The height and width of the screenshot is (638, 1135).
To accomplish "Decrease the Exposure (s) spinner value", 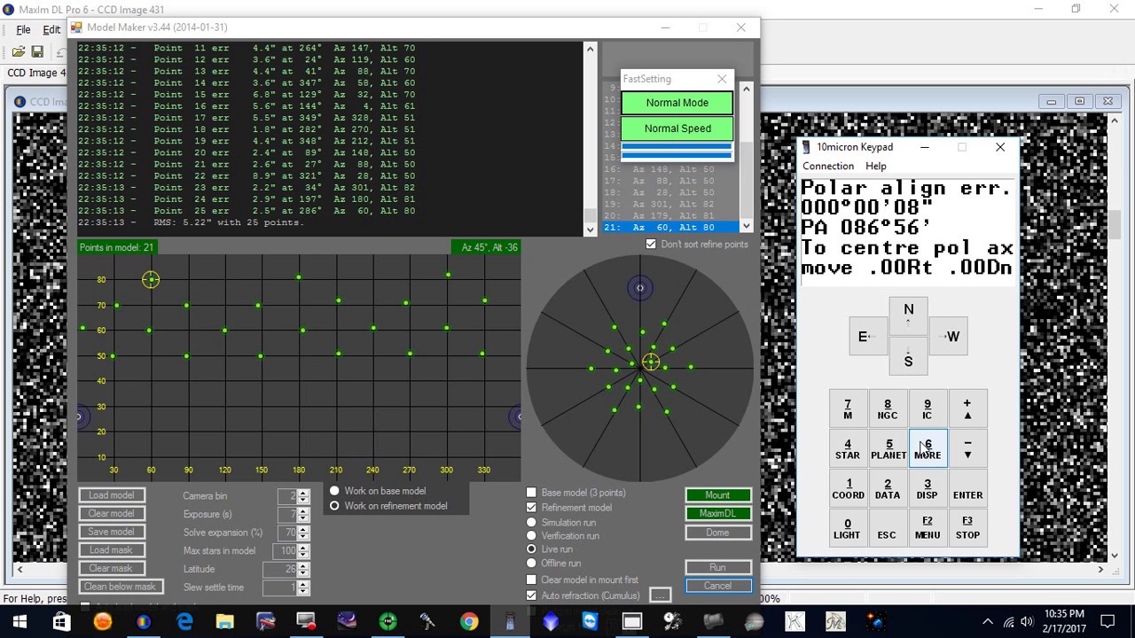I will coord(304,518).
